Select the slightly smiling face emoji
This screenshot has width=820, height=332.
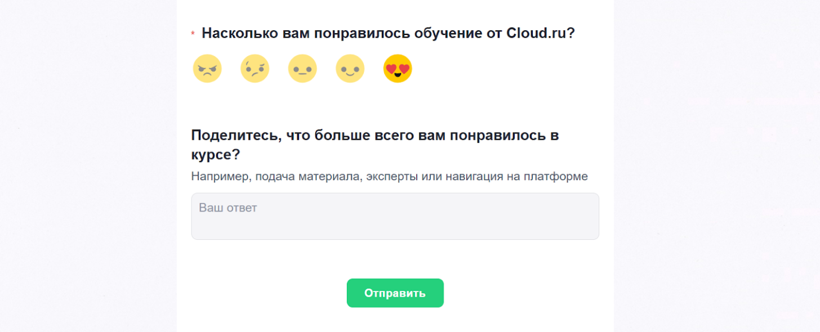coord(350,69)
